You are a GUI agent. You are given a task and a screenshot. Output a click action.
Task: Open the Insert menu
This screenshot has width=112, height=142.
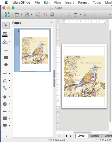(x=69, y=2)
